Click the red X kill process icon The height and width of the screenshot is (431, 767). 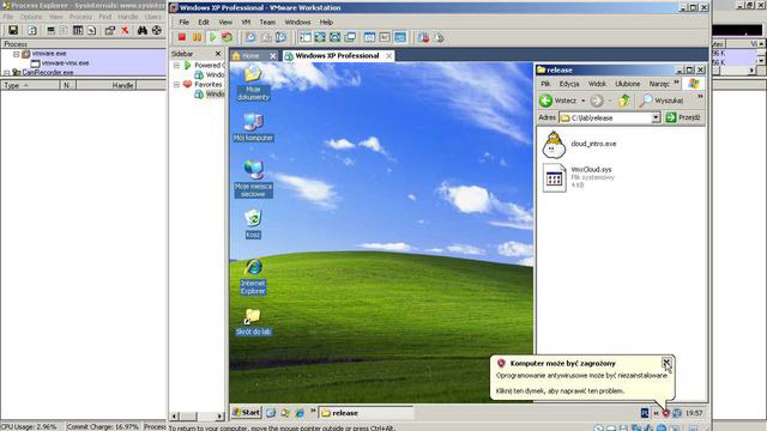point(125,30)
